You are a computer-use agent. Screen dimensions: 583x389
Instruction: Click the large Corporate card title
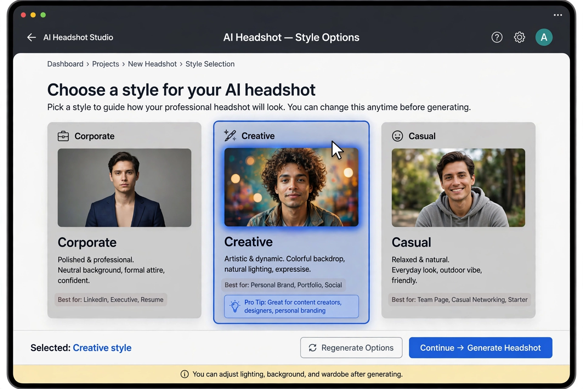coord(87,243)
